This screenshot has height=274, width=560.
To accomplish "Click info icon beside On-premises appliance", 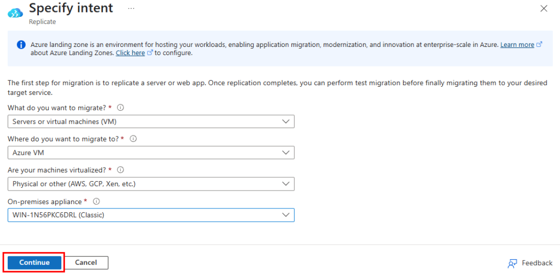I will point(96,201).
